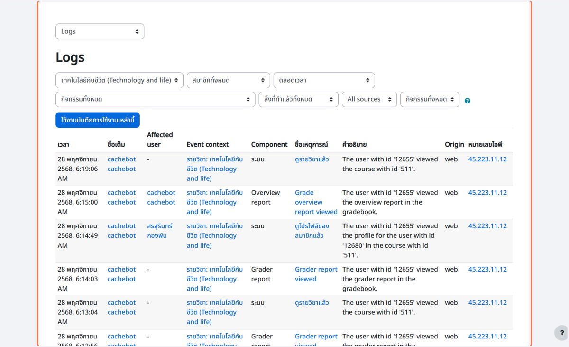Open event context course link in 6:13:04 row
569x347 pixels.
(x=215, y=312)
